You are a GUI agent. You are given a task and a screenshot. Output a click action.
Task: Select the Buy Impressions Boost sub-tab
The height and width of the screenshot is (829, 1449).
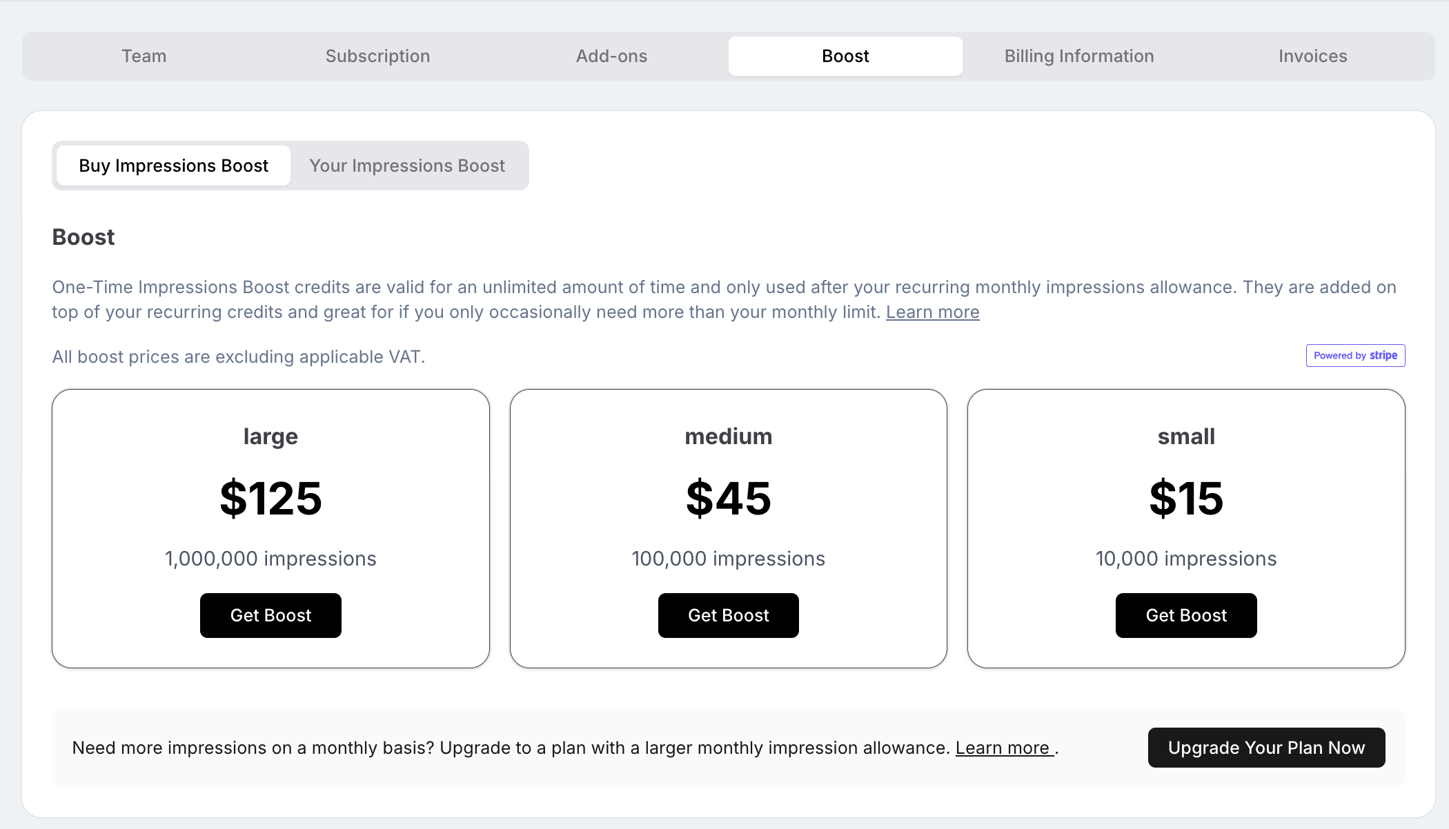coord(173,166)
